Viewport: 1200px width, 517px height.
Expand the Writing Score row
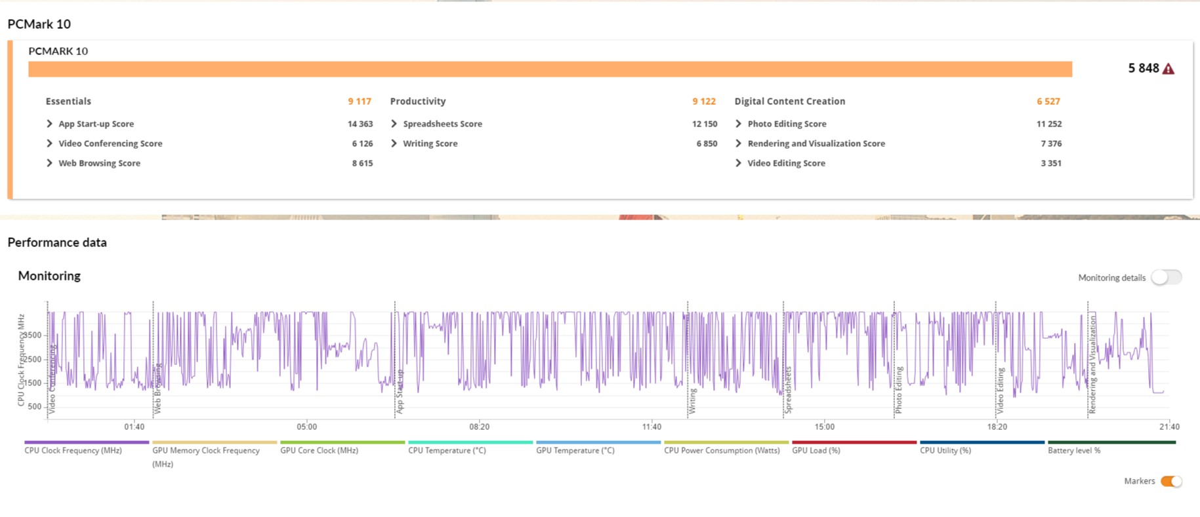(x=394, y=144)
